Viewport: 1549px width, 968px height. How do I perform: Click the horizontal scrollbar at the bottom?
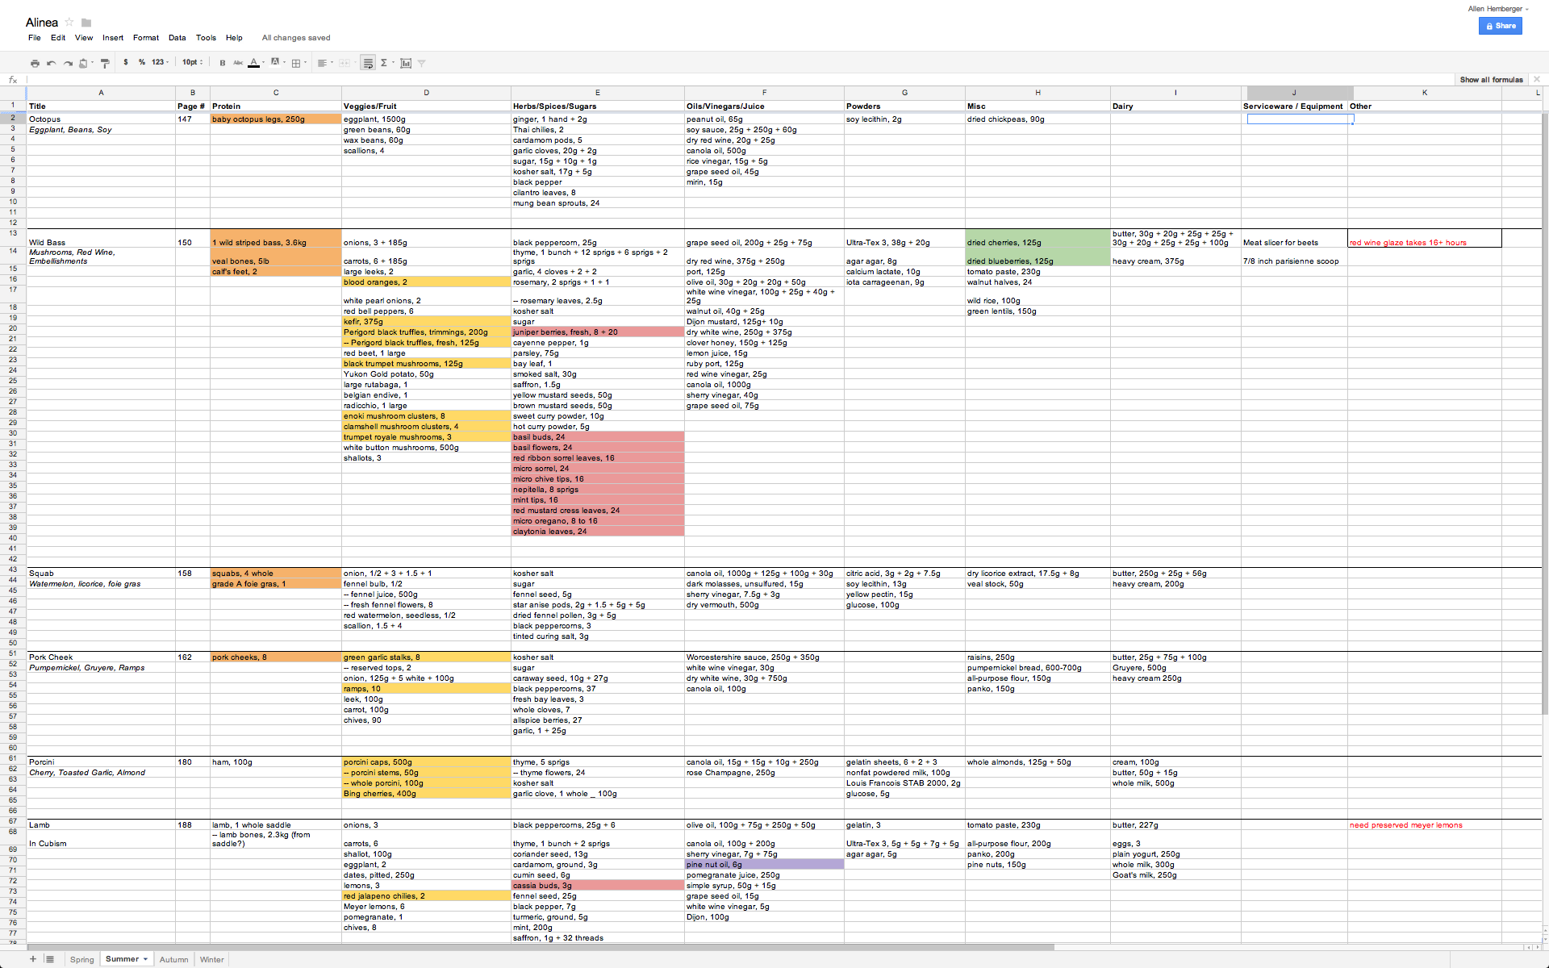tap(541, 947)
